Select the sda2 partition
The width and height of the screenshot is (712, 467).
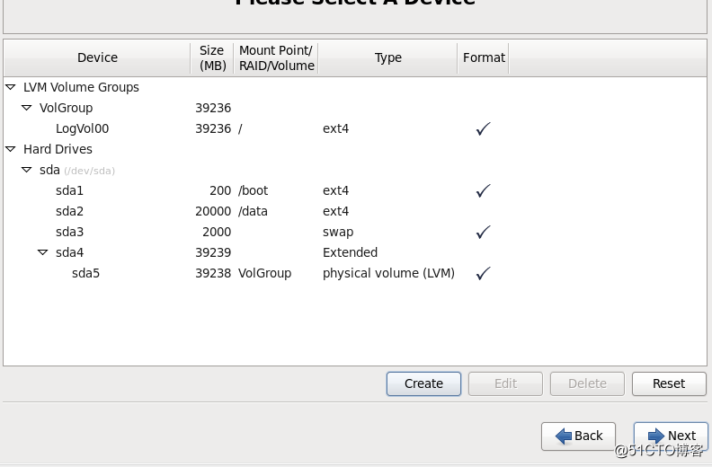tap(355, 211)
